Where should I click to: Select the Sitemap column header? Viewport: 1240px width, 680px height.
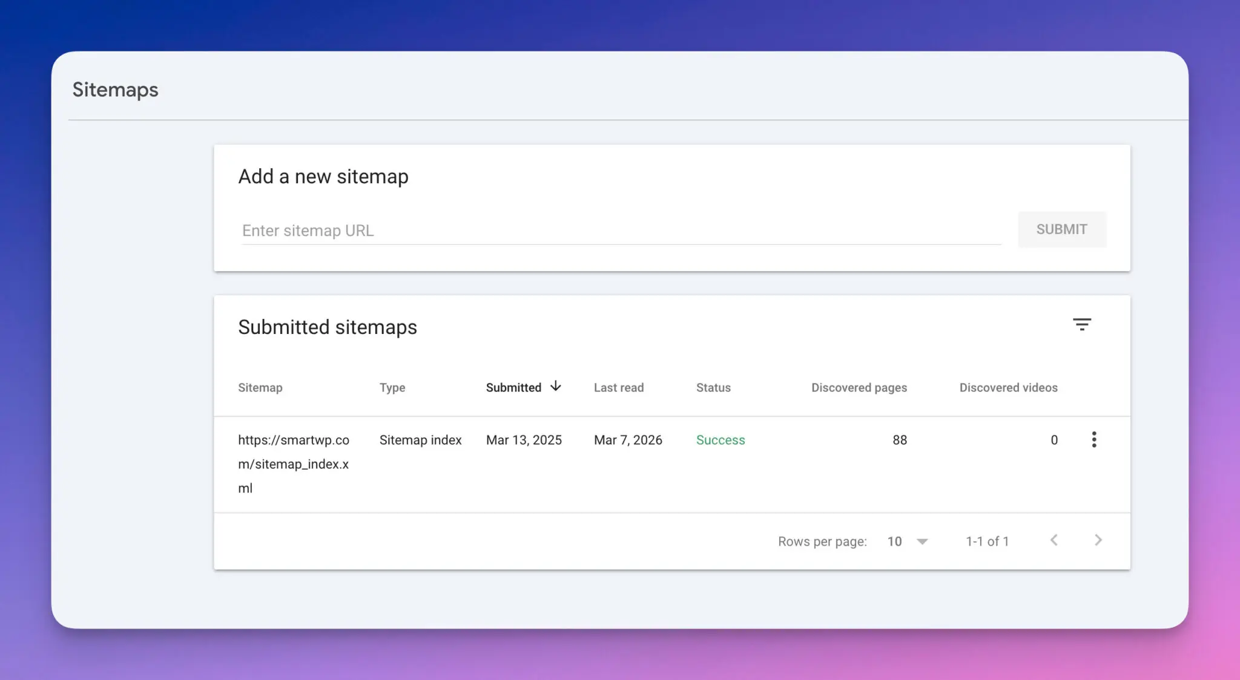click(260, 387)
